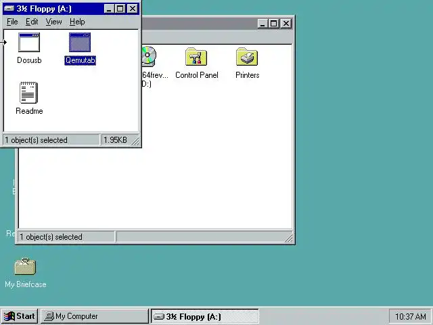Maximize the My Computer window

point(273,24)
